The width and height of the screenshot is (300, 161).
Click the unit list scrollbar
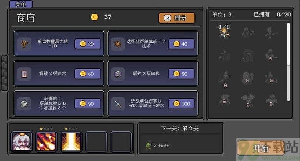pyautogui.click(x=288, y=62)
